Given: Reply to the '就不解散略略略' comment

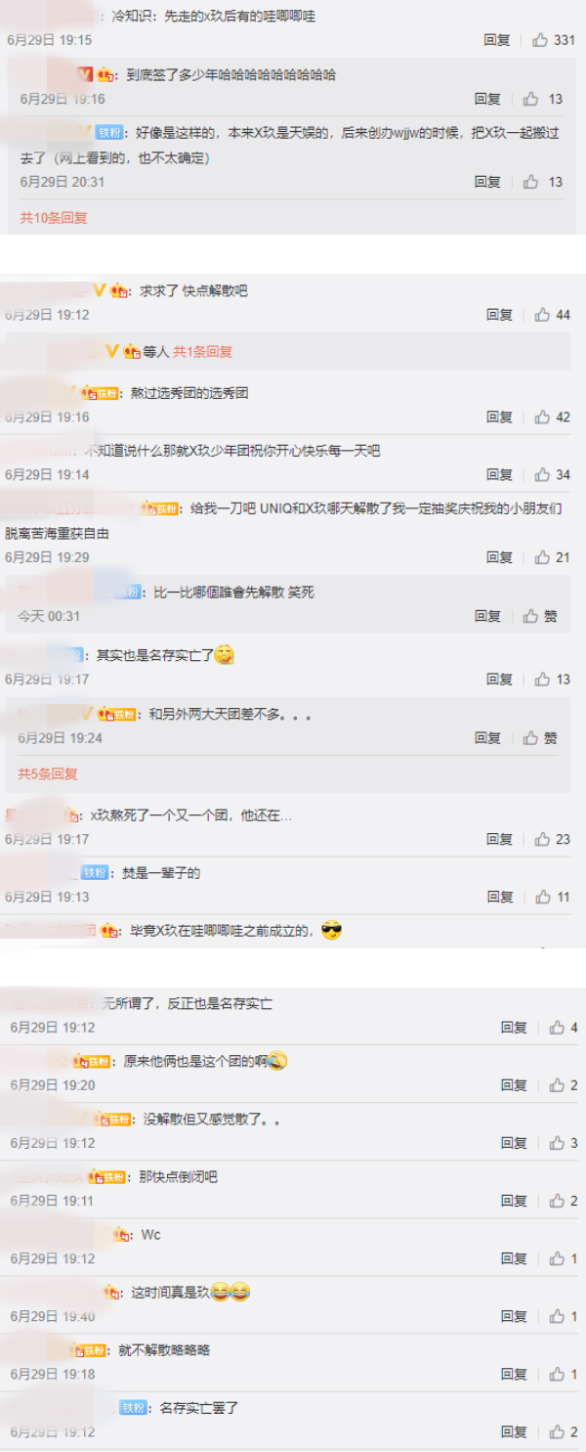Looking at the screenshot, I should 514,1374.
